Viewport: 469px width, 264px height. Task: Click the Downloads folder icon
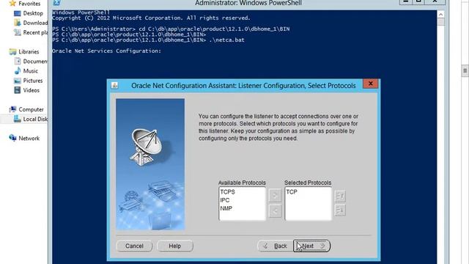tap(18, 23)
